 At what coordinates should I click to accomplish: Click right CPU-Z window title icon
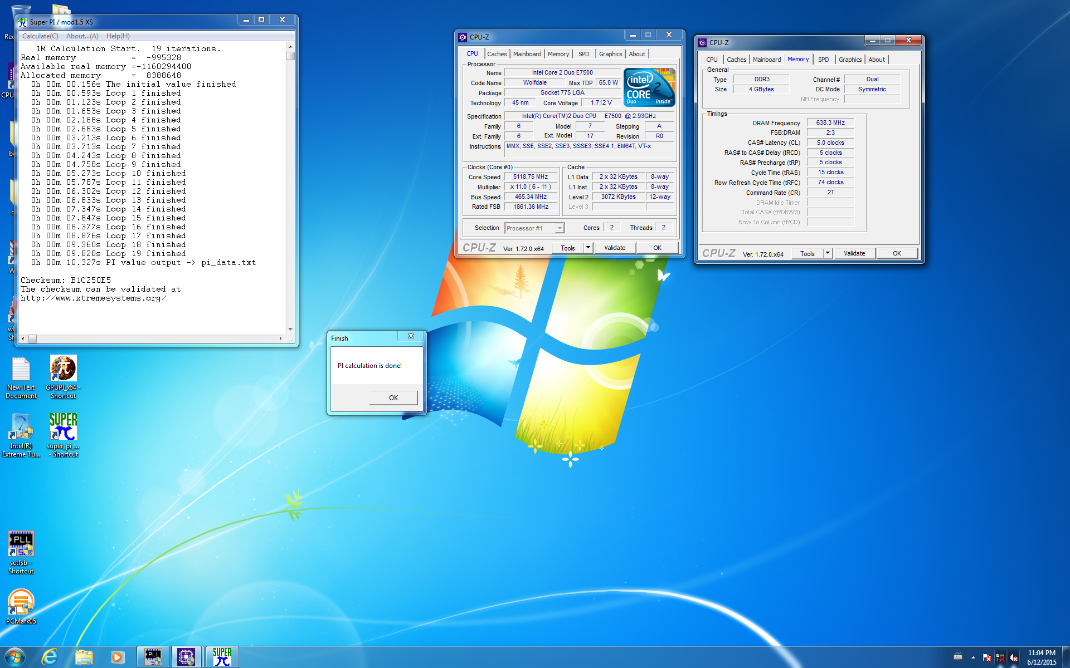coord(702,43)
